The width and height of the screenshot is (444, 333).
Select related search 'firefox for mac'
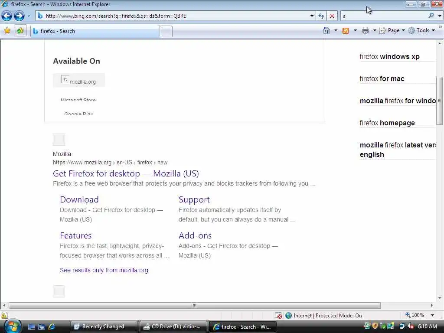(382, 78)
